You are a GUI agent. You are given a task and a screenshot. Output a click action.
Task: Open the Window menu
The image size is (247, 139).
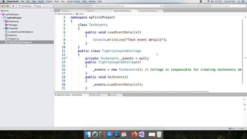point(92,2)
